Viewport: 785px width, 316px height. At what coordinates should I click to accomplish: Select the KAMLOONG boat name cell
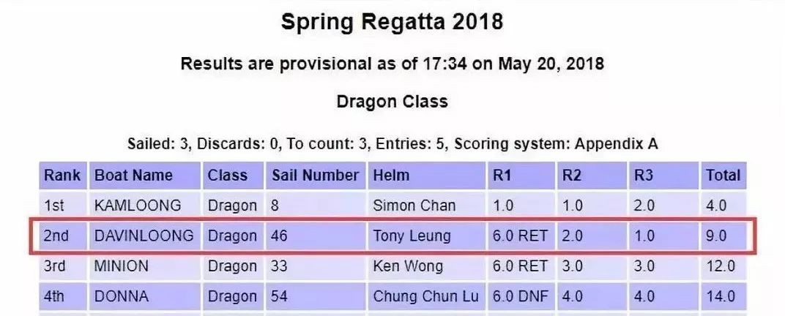[x=137, y=206]
